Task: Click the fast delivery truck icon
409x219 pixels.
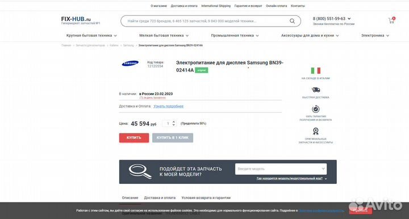Action: click(x=316, y=90)
